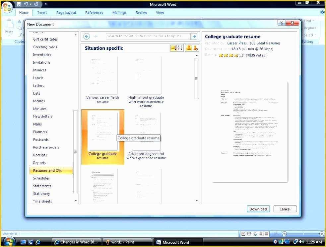Switch to Web Layout view

[255, 234]
